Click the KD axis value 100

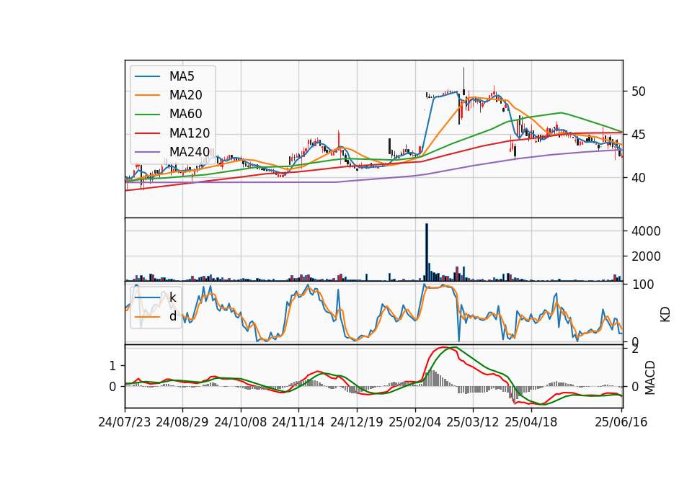(x=643, y=285)
